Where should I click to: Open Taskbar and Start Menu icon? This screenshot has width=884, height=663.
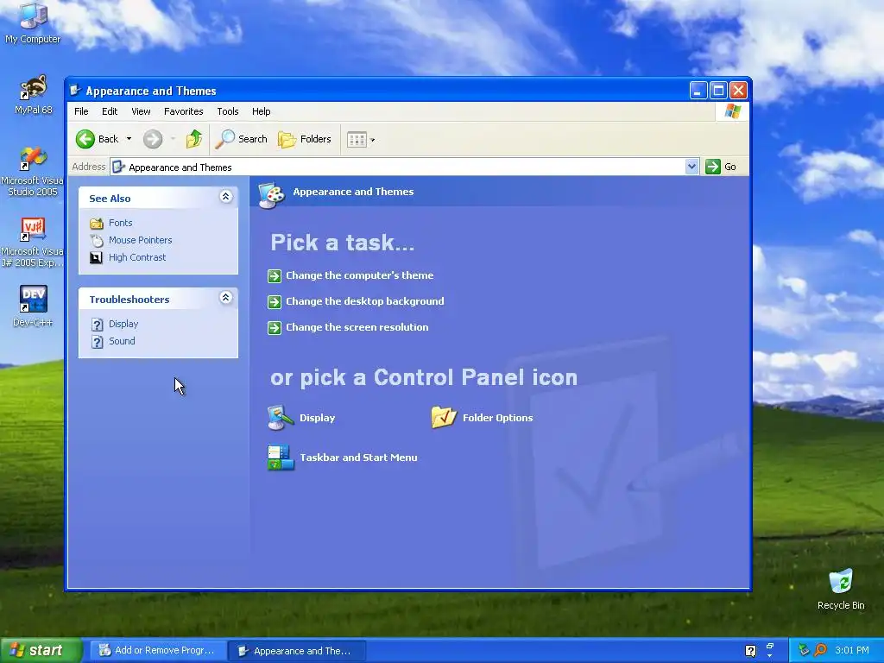281,458
